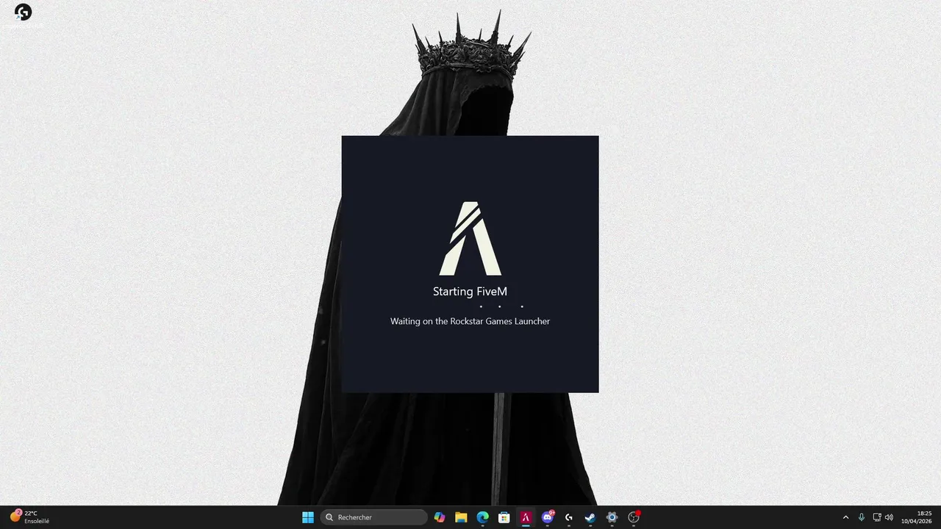This screenshot has height=529, width=941.
Task: Click "Waiting on the Rockstar Games Launcher" status text
Action: coord(470,321)
